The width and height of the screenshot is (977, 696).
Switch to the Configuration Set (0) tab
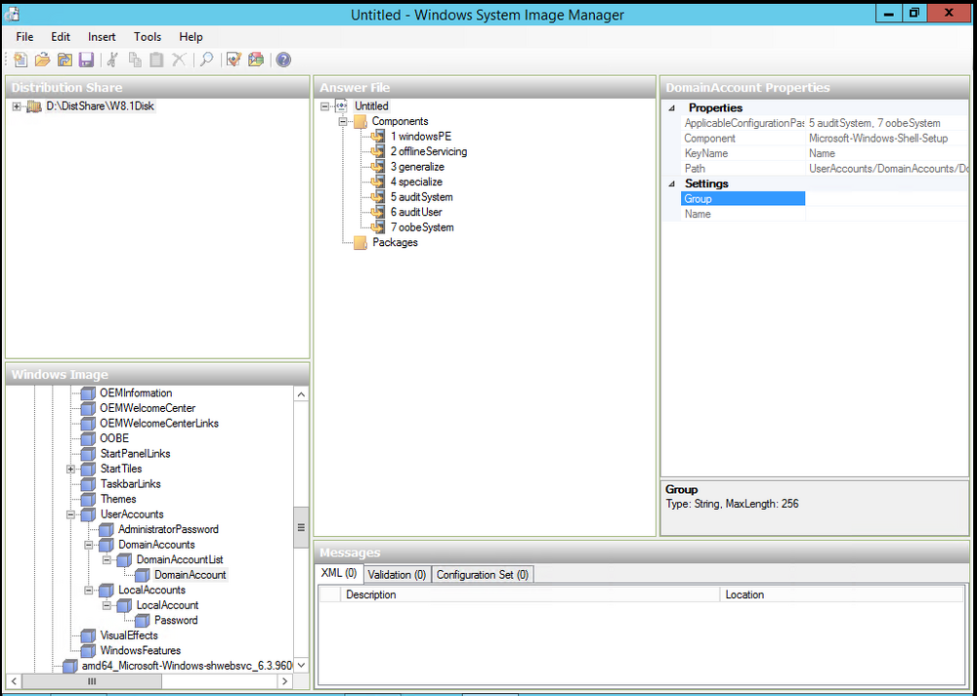click(x=483, y=575)
